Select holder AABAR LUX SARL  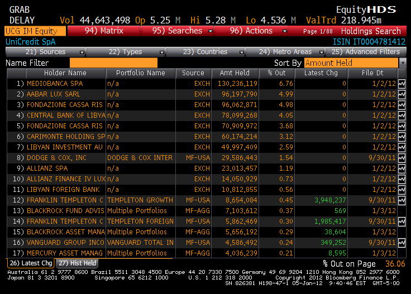tap(54, 94)
